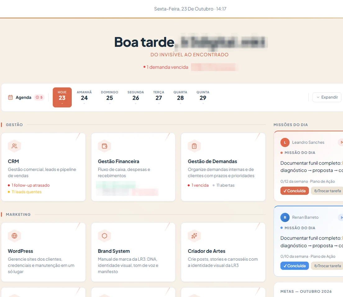Click the 'Agenda' label text
The width and height of the screenshot is (343, 297).
[x=23, y=97]
